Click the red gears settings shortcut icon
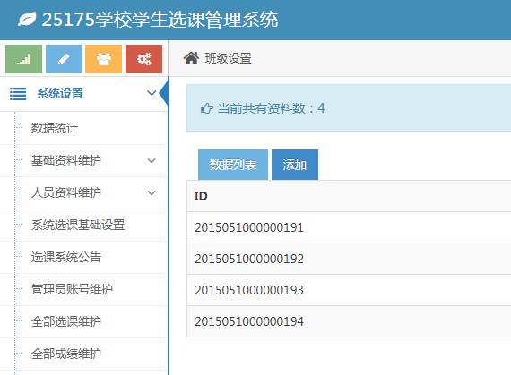511x375 pixels. pyautogui.click(x=143, y=59)
